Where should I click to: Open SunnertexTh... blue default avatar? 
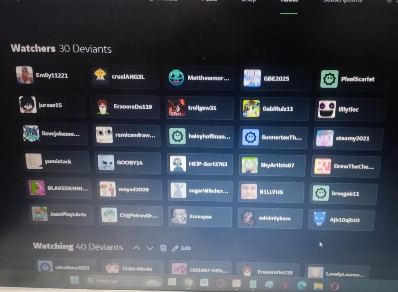251,137
